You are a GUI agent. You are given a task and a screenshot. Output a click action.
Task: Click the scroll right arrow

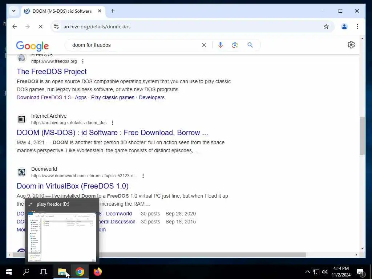(356, 255)
